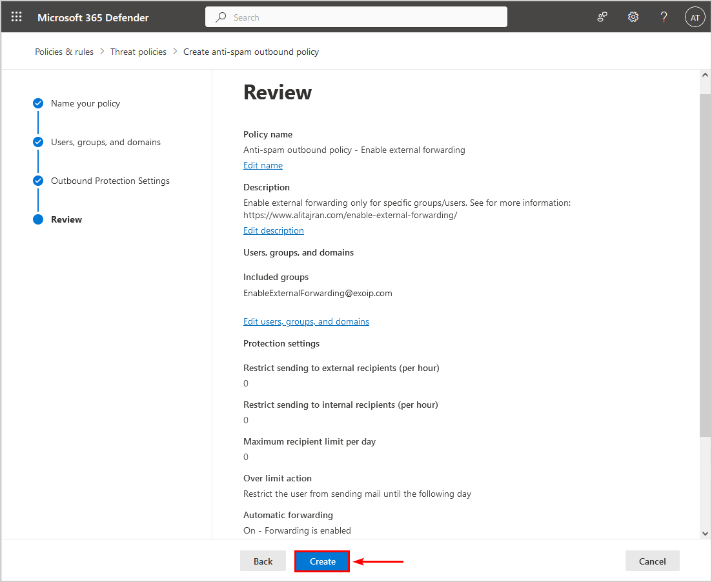Go to 'Policies & rules' breadcrumb
The width and height of the screenshot is (712, 582).
point(64,52)
